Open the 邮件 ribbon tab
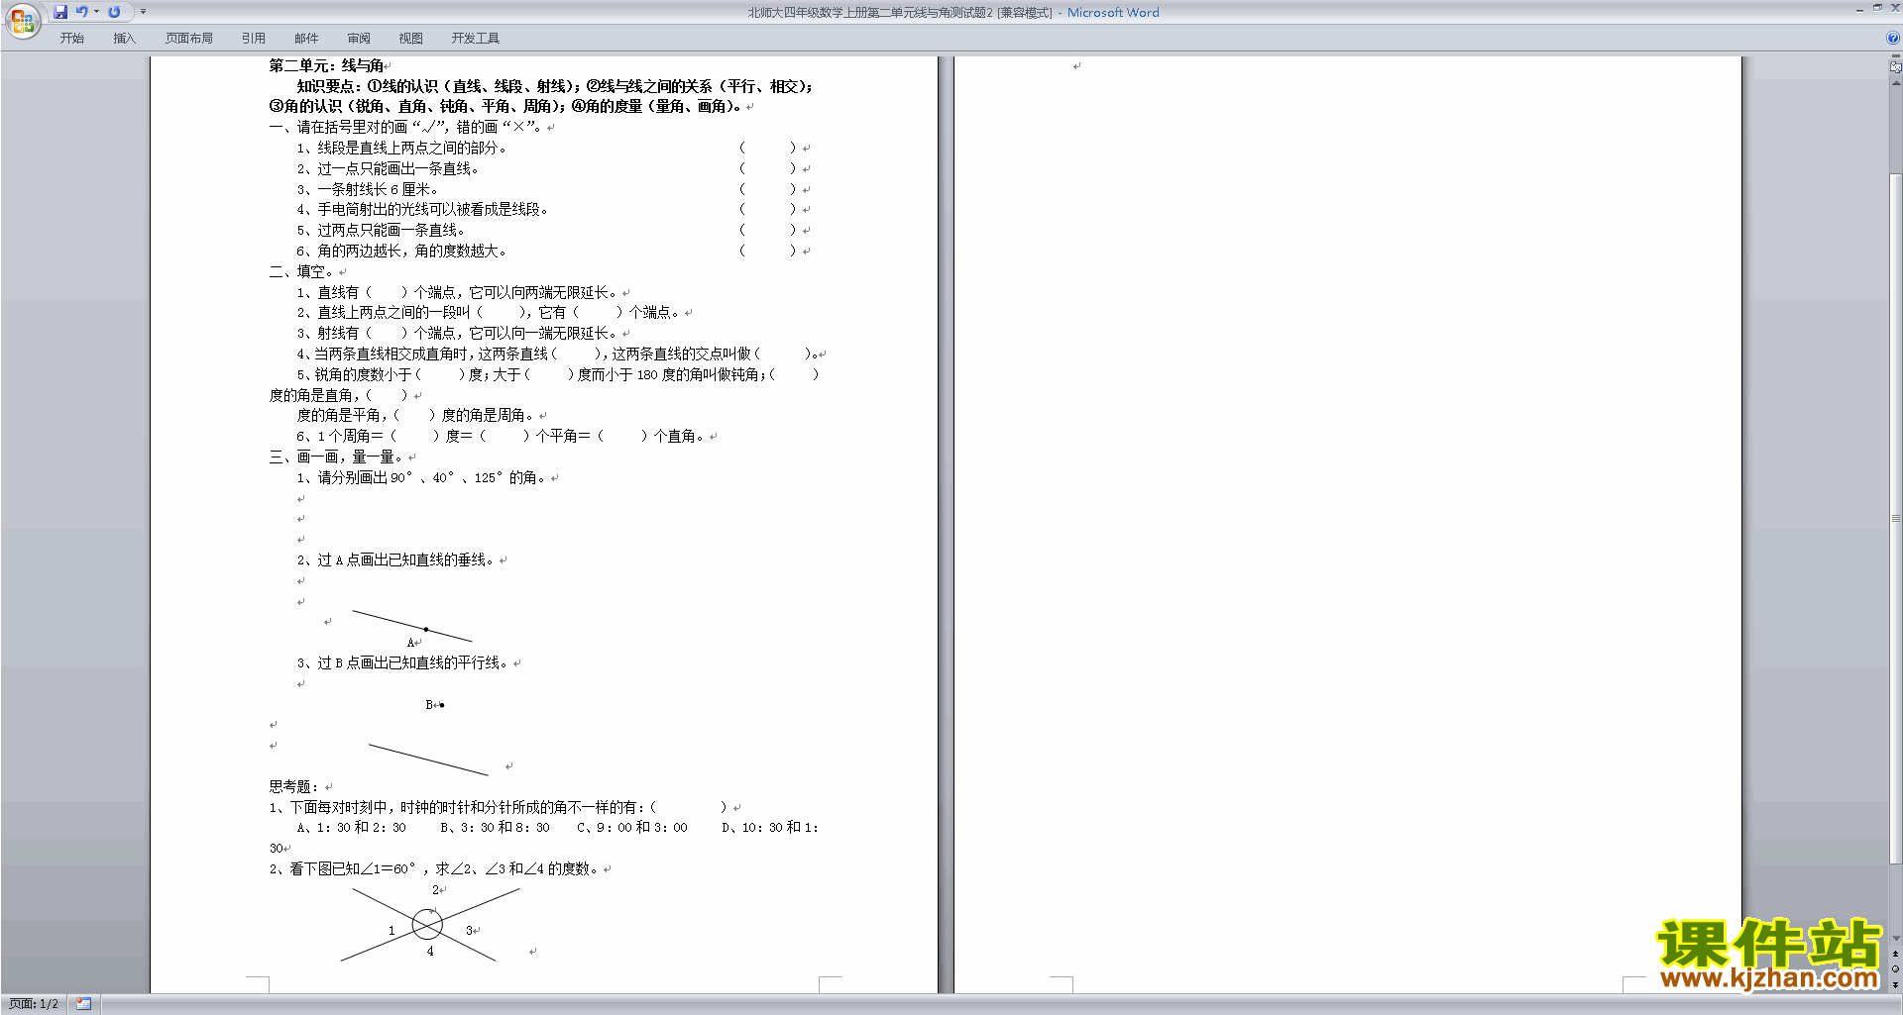Viewport: 1903px width, 1015px height. pyautogui.click(x=306, y=38)
